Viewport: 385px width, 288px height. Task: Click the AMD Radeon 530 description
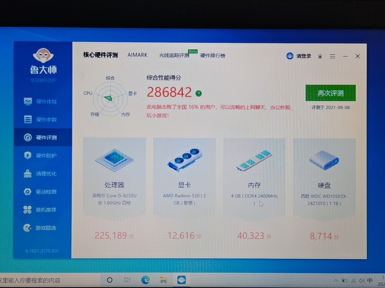tap(185, 199)
